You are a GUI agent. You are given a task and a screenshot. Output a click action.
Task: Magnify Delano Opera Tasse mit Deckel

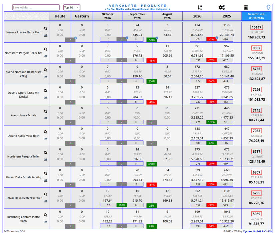point(46,91)
